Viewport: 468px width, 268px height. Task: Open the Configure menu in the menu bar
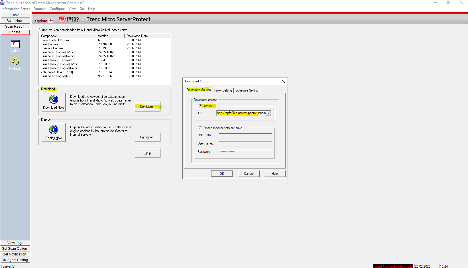coord(57,9)
